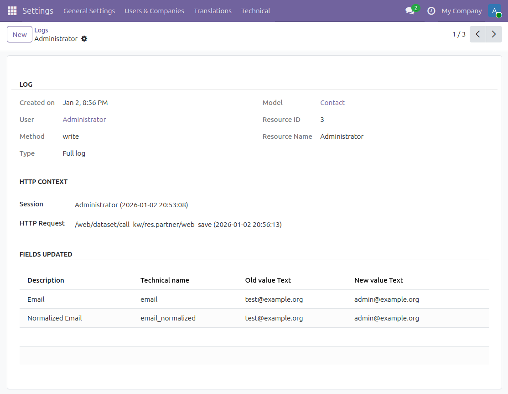Click the record pager 1 / 3
The image size is (508, 394).
459,34
